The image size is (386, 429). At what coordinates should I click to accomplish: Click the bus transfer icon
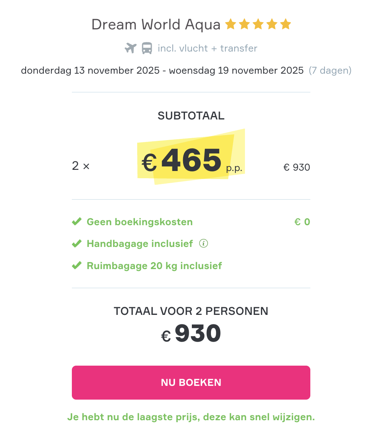pos(147,48)
